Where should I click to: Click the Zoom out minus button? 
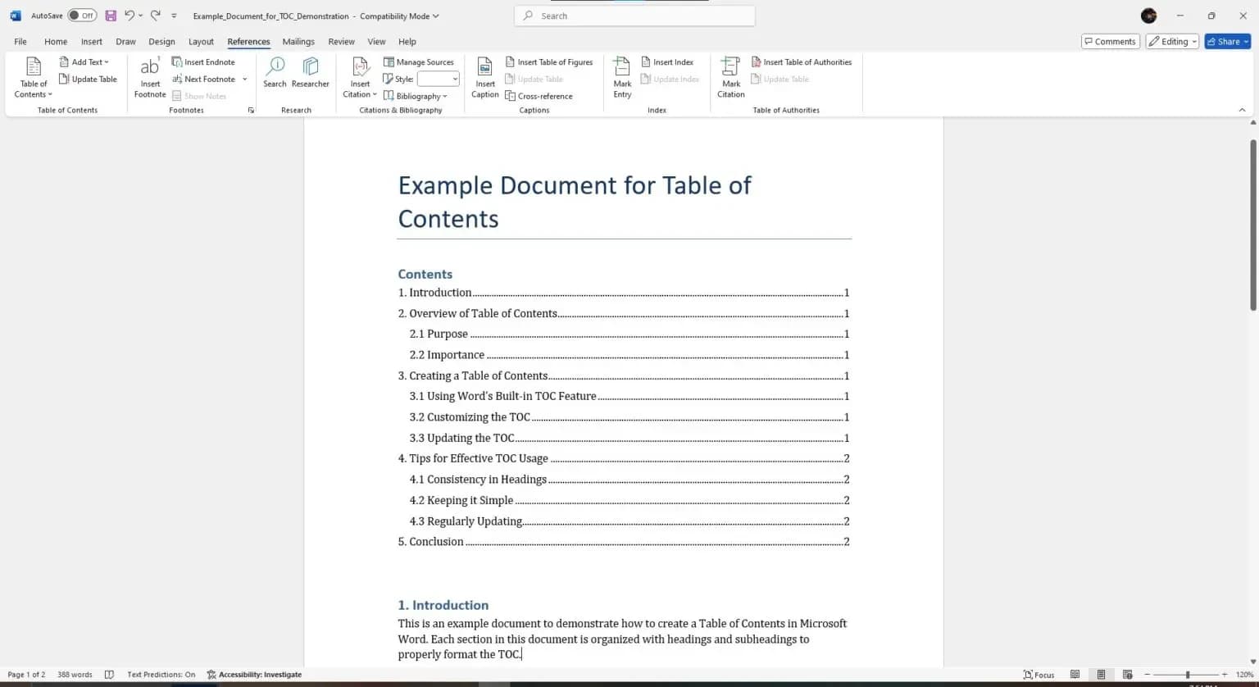click(1146, 675)
